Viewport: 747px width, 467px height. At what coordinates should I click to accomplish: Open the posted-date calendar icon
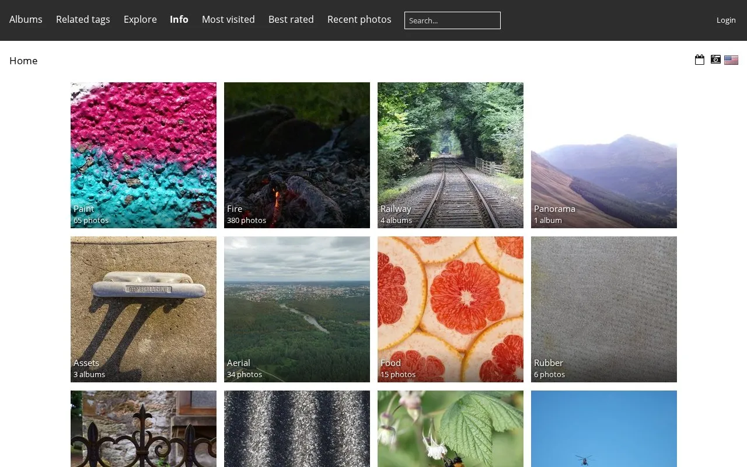(x=700, y=60)
